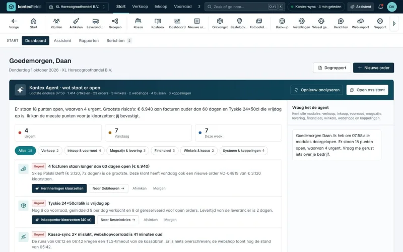Switch to Berichten tab with badge 2

point(119,41)
